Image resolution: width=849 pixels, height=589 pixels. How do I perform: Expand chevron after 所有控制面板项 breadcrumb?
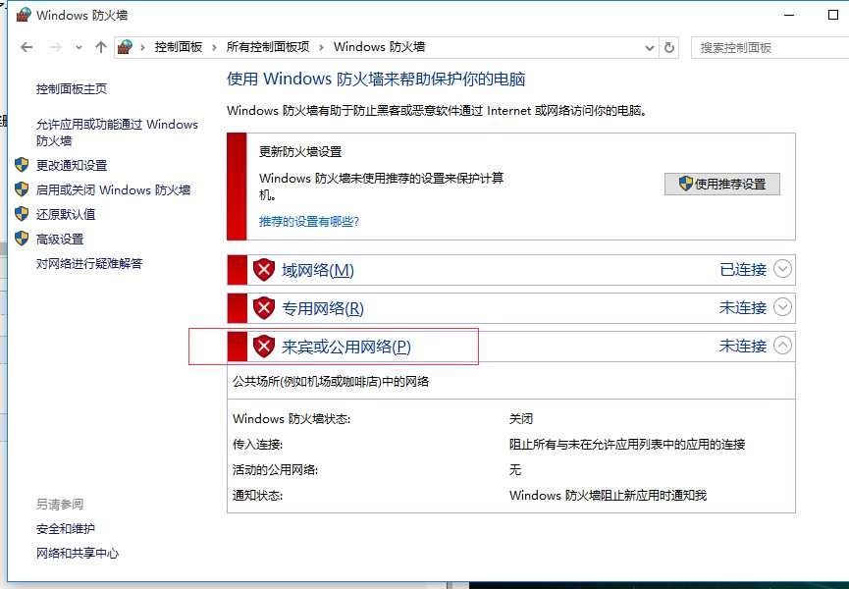pos(321,48)
